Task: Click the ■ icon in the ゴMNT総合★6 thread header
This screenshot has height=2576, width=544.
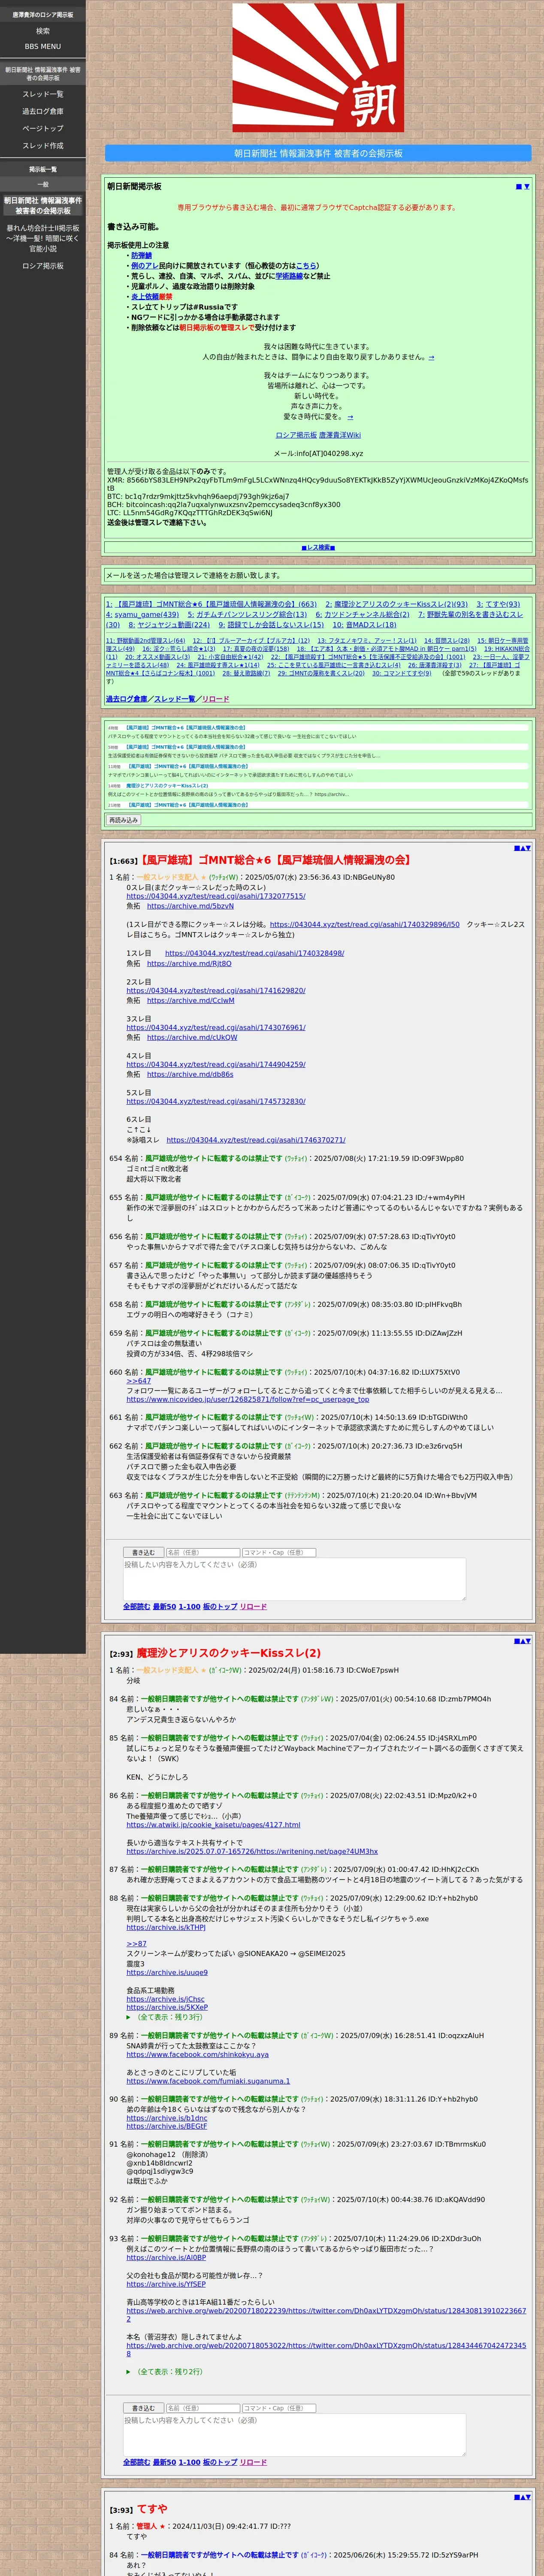Action: [516, 848]
